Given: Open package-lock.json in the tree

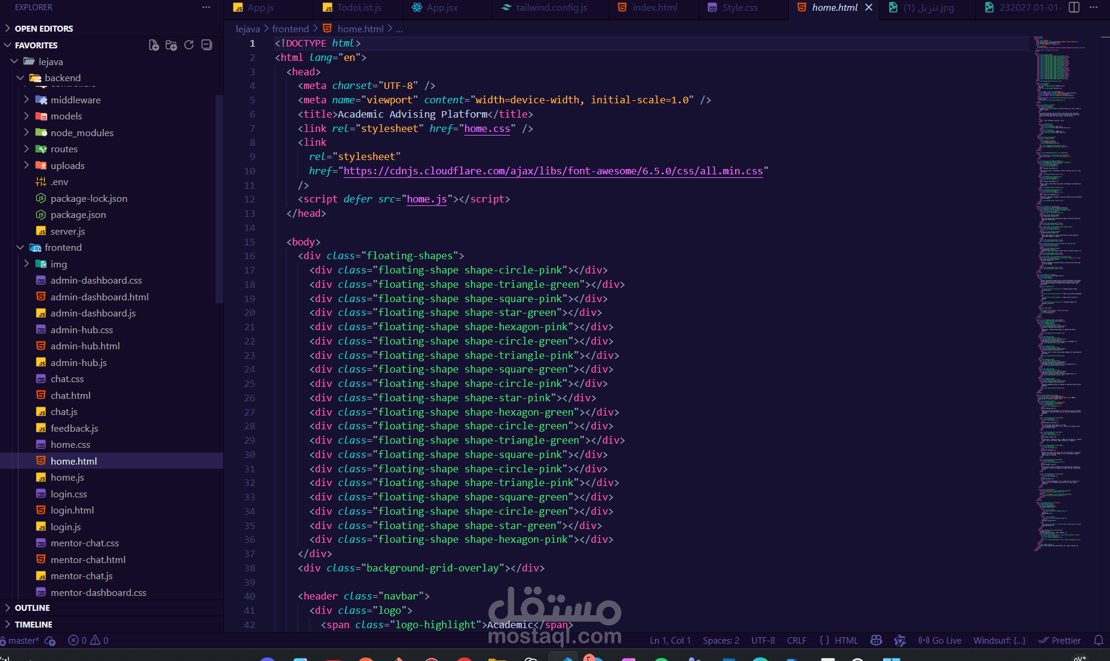Looking at the screenshot, I should (x=89, y=198).
